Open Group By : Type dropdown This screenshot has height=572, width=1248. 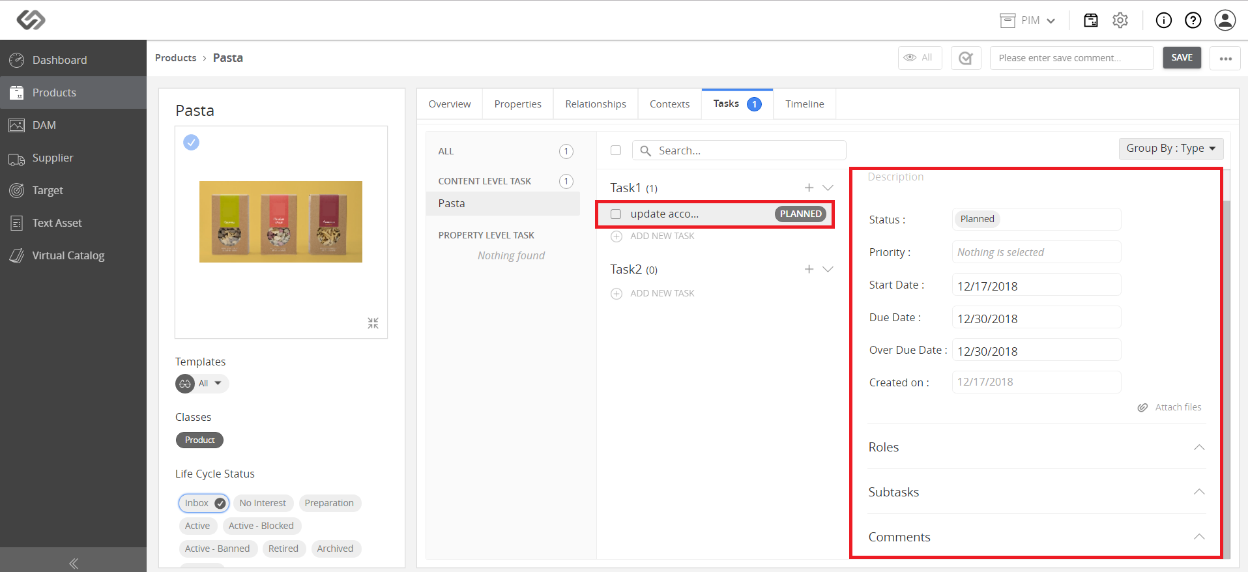click(x=1171, y=149)
